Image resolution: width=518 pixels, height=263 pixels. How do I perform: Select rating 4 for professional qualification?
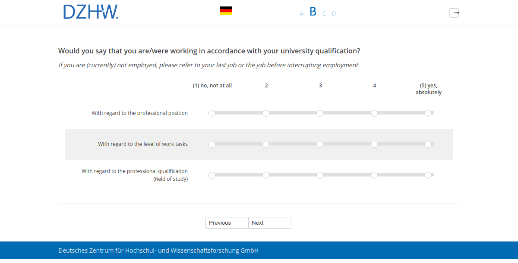coord(374,175)
